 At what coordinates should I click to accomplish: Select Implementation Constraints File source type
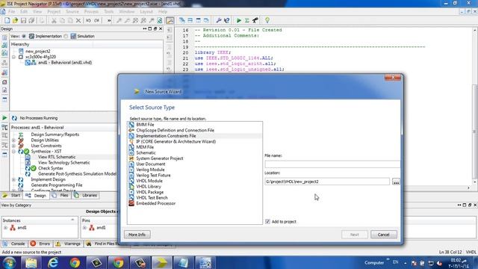pyautogui.click(x=166, y=136)
